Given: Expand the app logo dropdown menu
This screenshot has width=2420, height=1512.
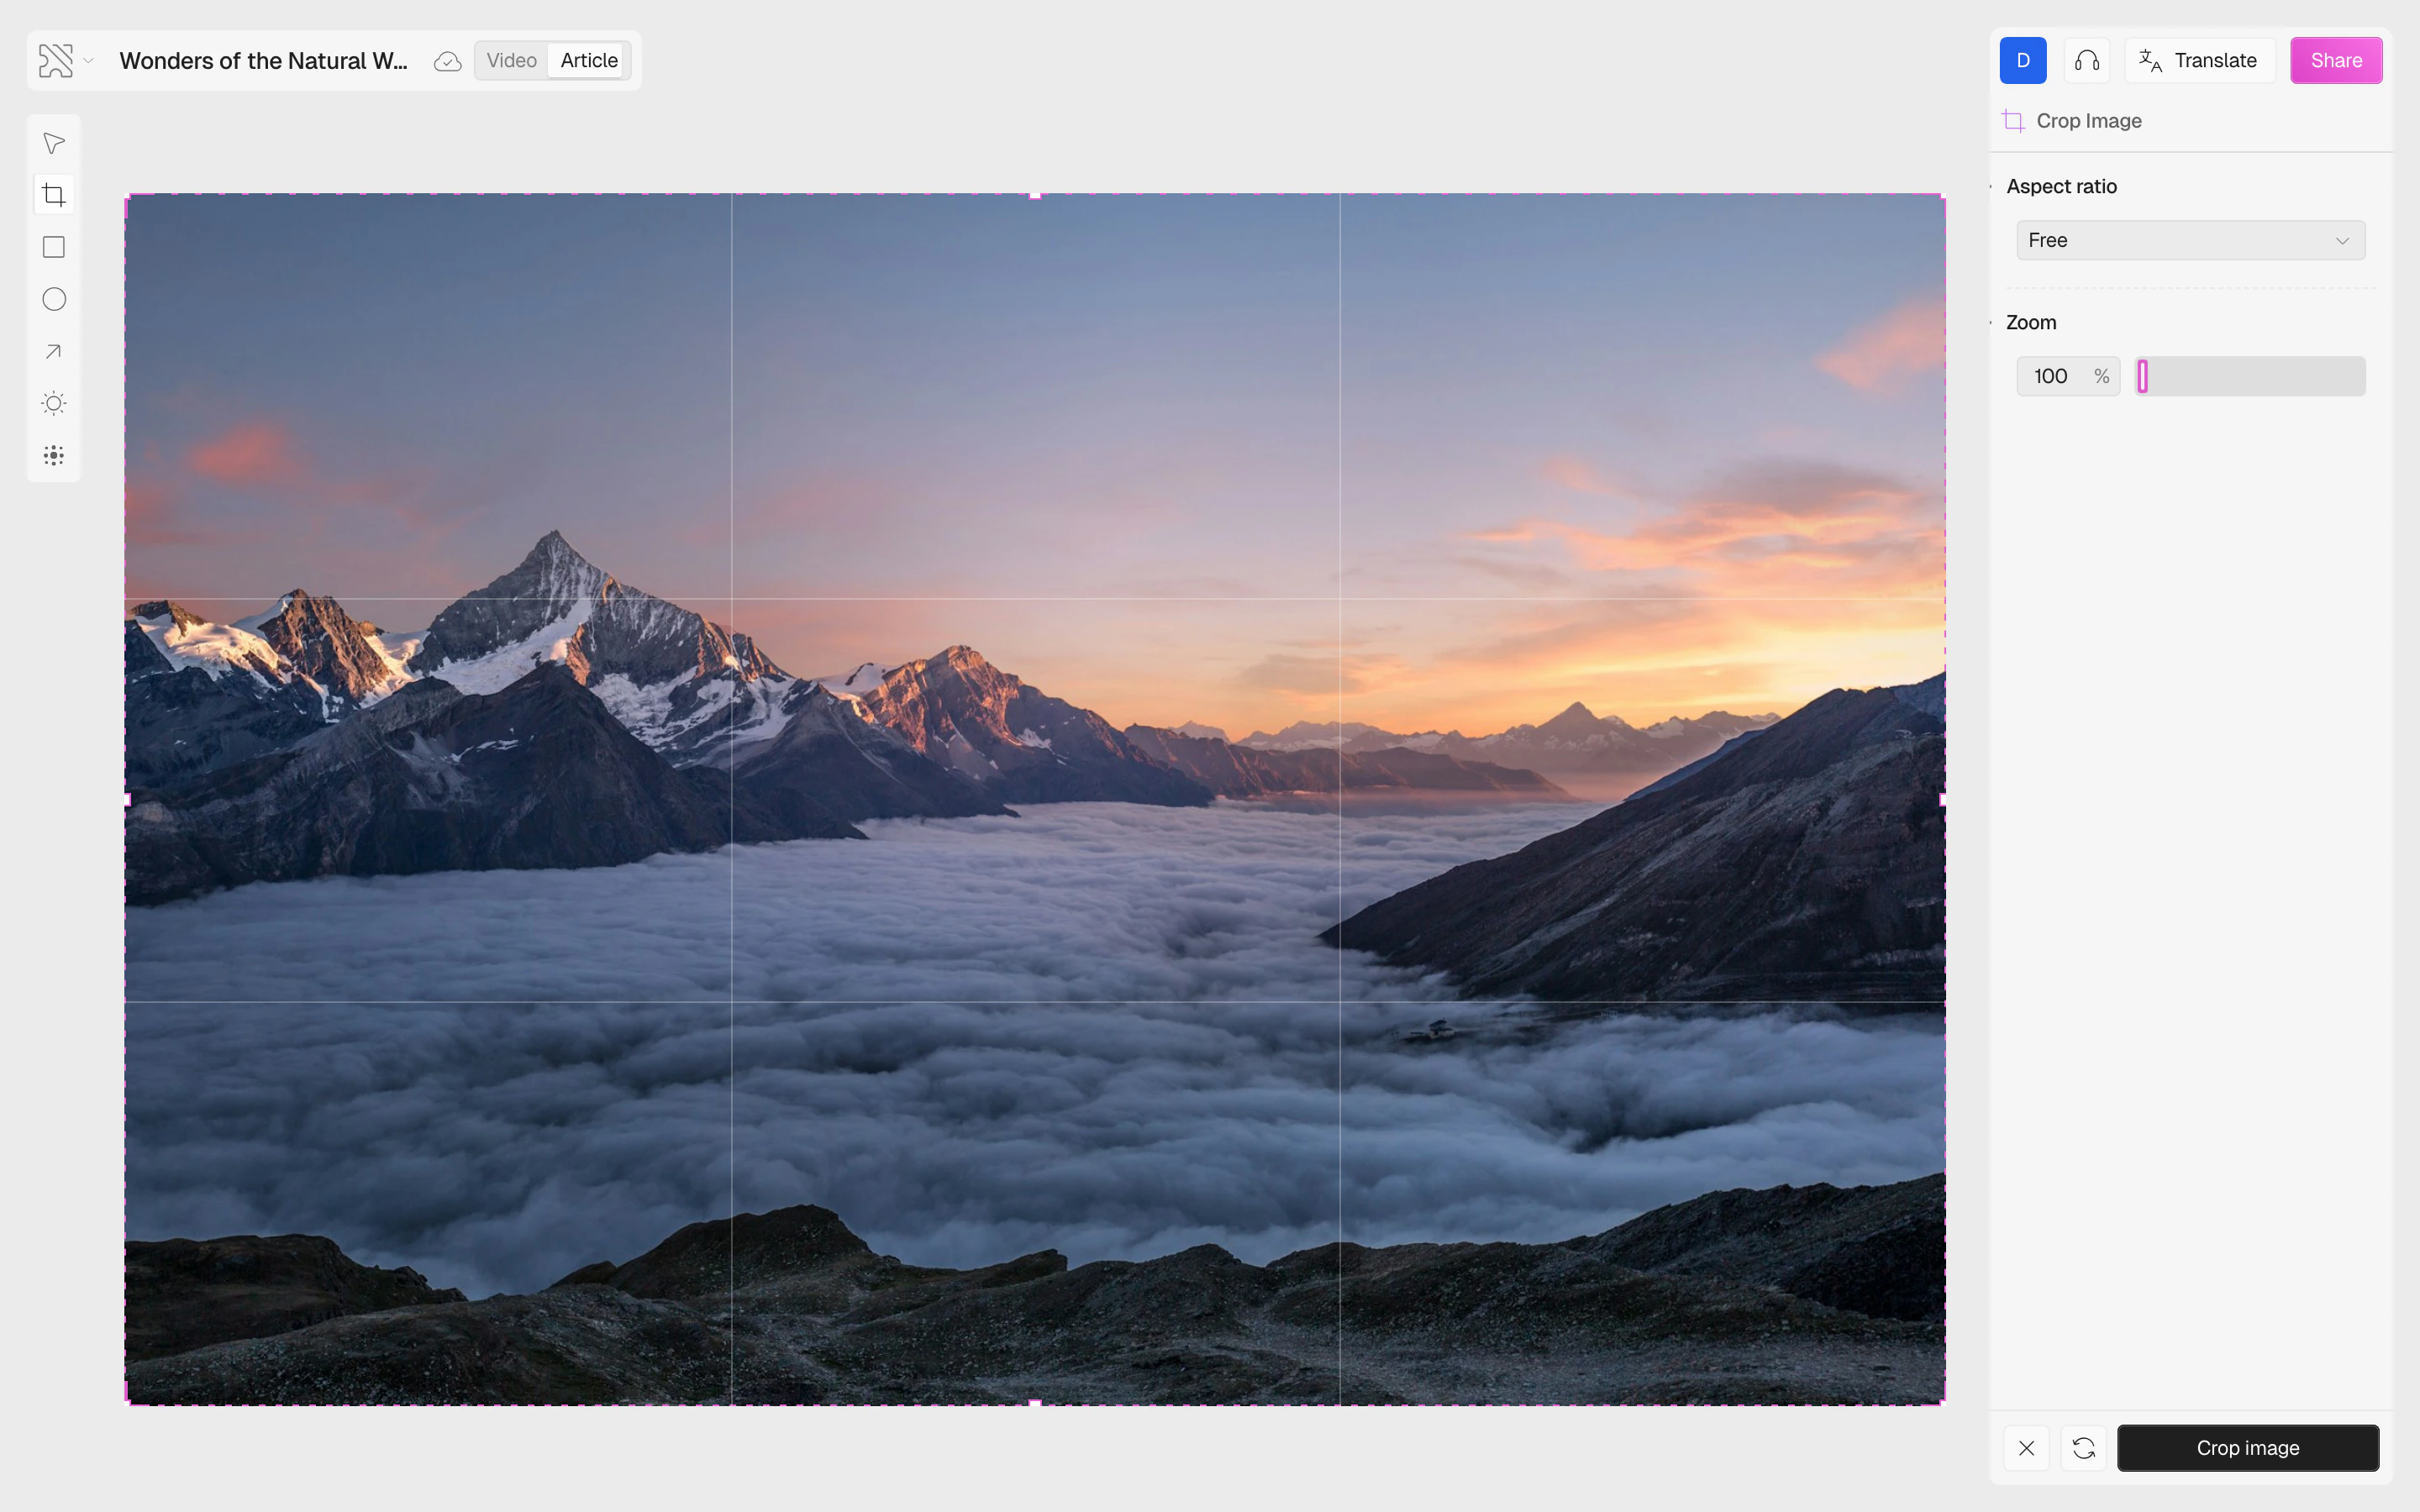Looking at the screenshot, I should pos(89,60).
